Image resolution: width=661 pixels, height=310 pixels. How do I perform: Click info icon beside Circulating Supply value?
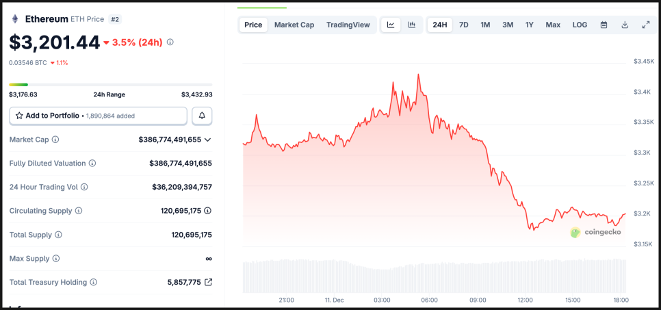(207, 211)
